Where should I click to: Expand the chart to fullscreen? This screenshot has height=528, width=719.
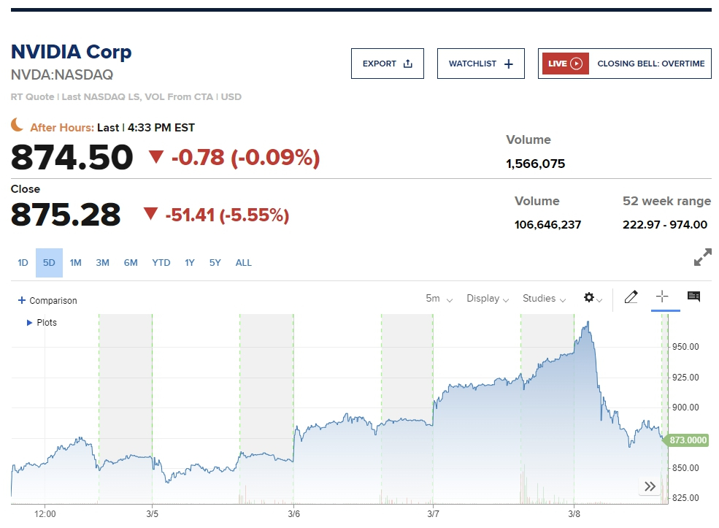[x=702, y=257]
